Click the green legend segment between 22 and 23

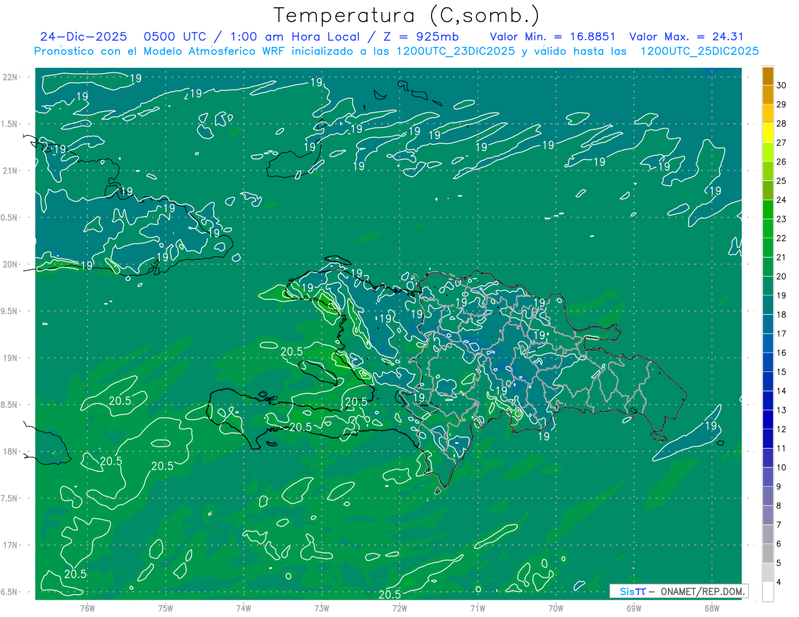(x=768, y=228)
